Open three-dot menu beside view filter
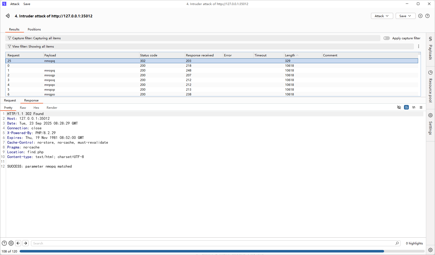This screenshot has height=255, width=435. (x=419, y=46)
